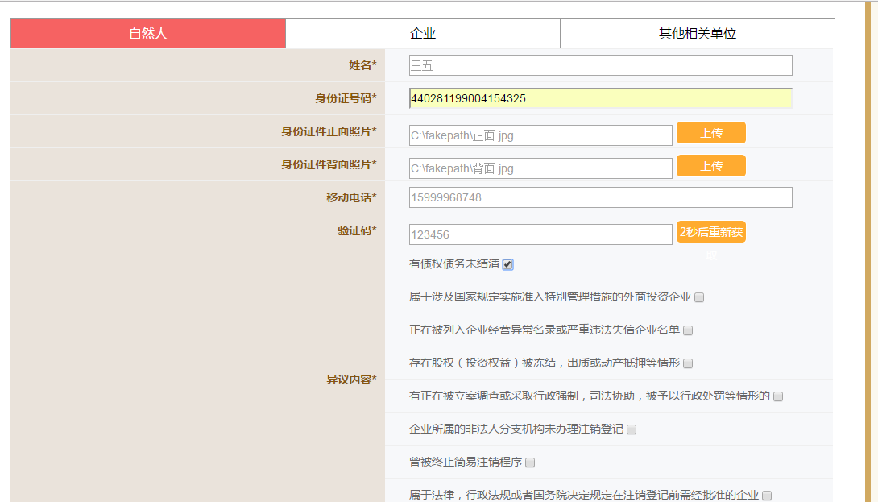This screenshot has width=878, height=502.
Task: Click the 验证码 input field
Action: [540, 234]
